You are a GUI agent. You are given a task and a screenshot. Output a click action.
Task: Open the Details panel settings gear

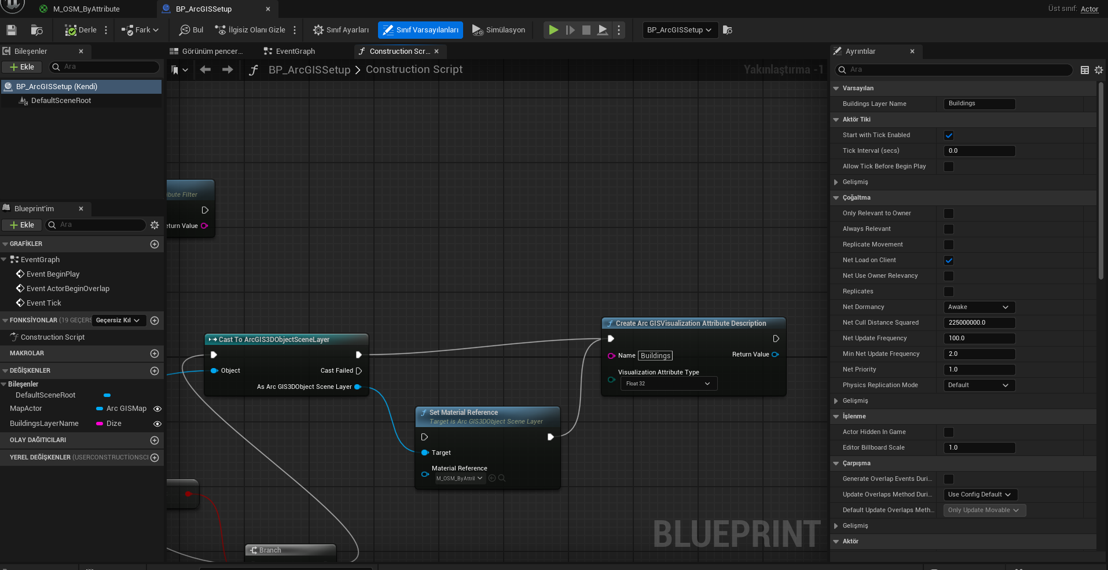click(1099, 69)
